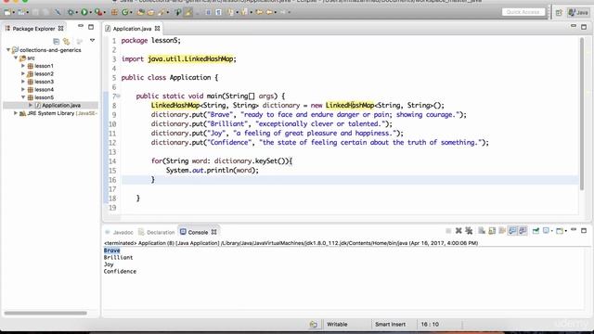
Task: Click the Run Last Tool icon
Action: 98,12
